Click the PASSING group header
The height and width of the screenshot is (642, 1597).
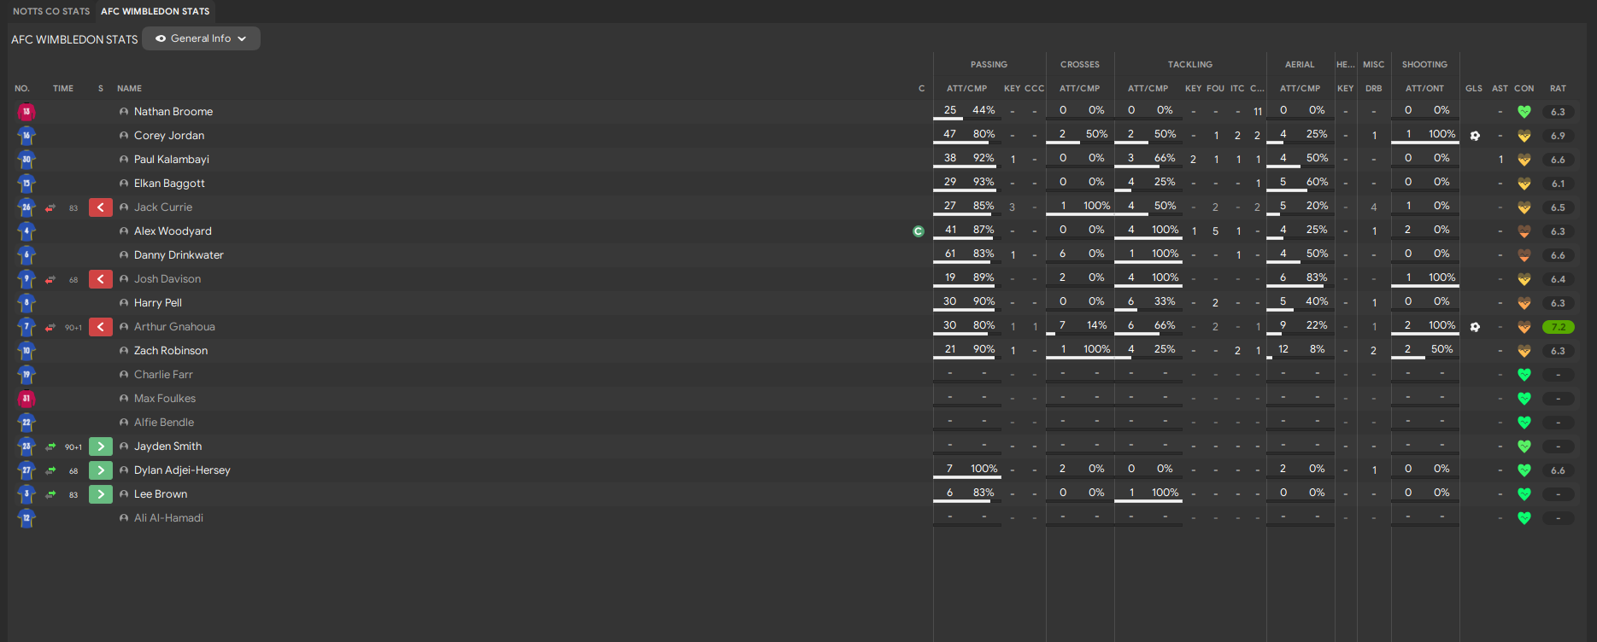(x=989, y=65)
